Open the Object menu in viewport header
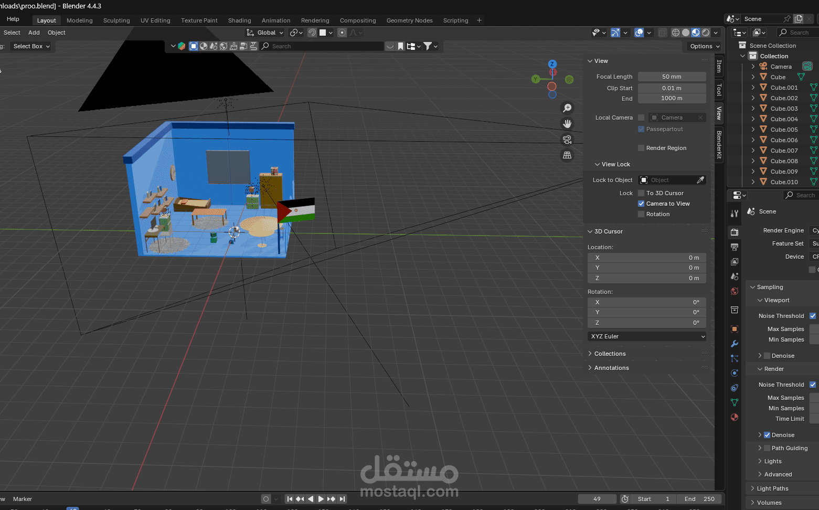 point(57,33)
